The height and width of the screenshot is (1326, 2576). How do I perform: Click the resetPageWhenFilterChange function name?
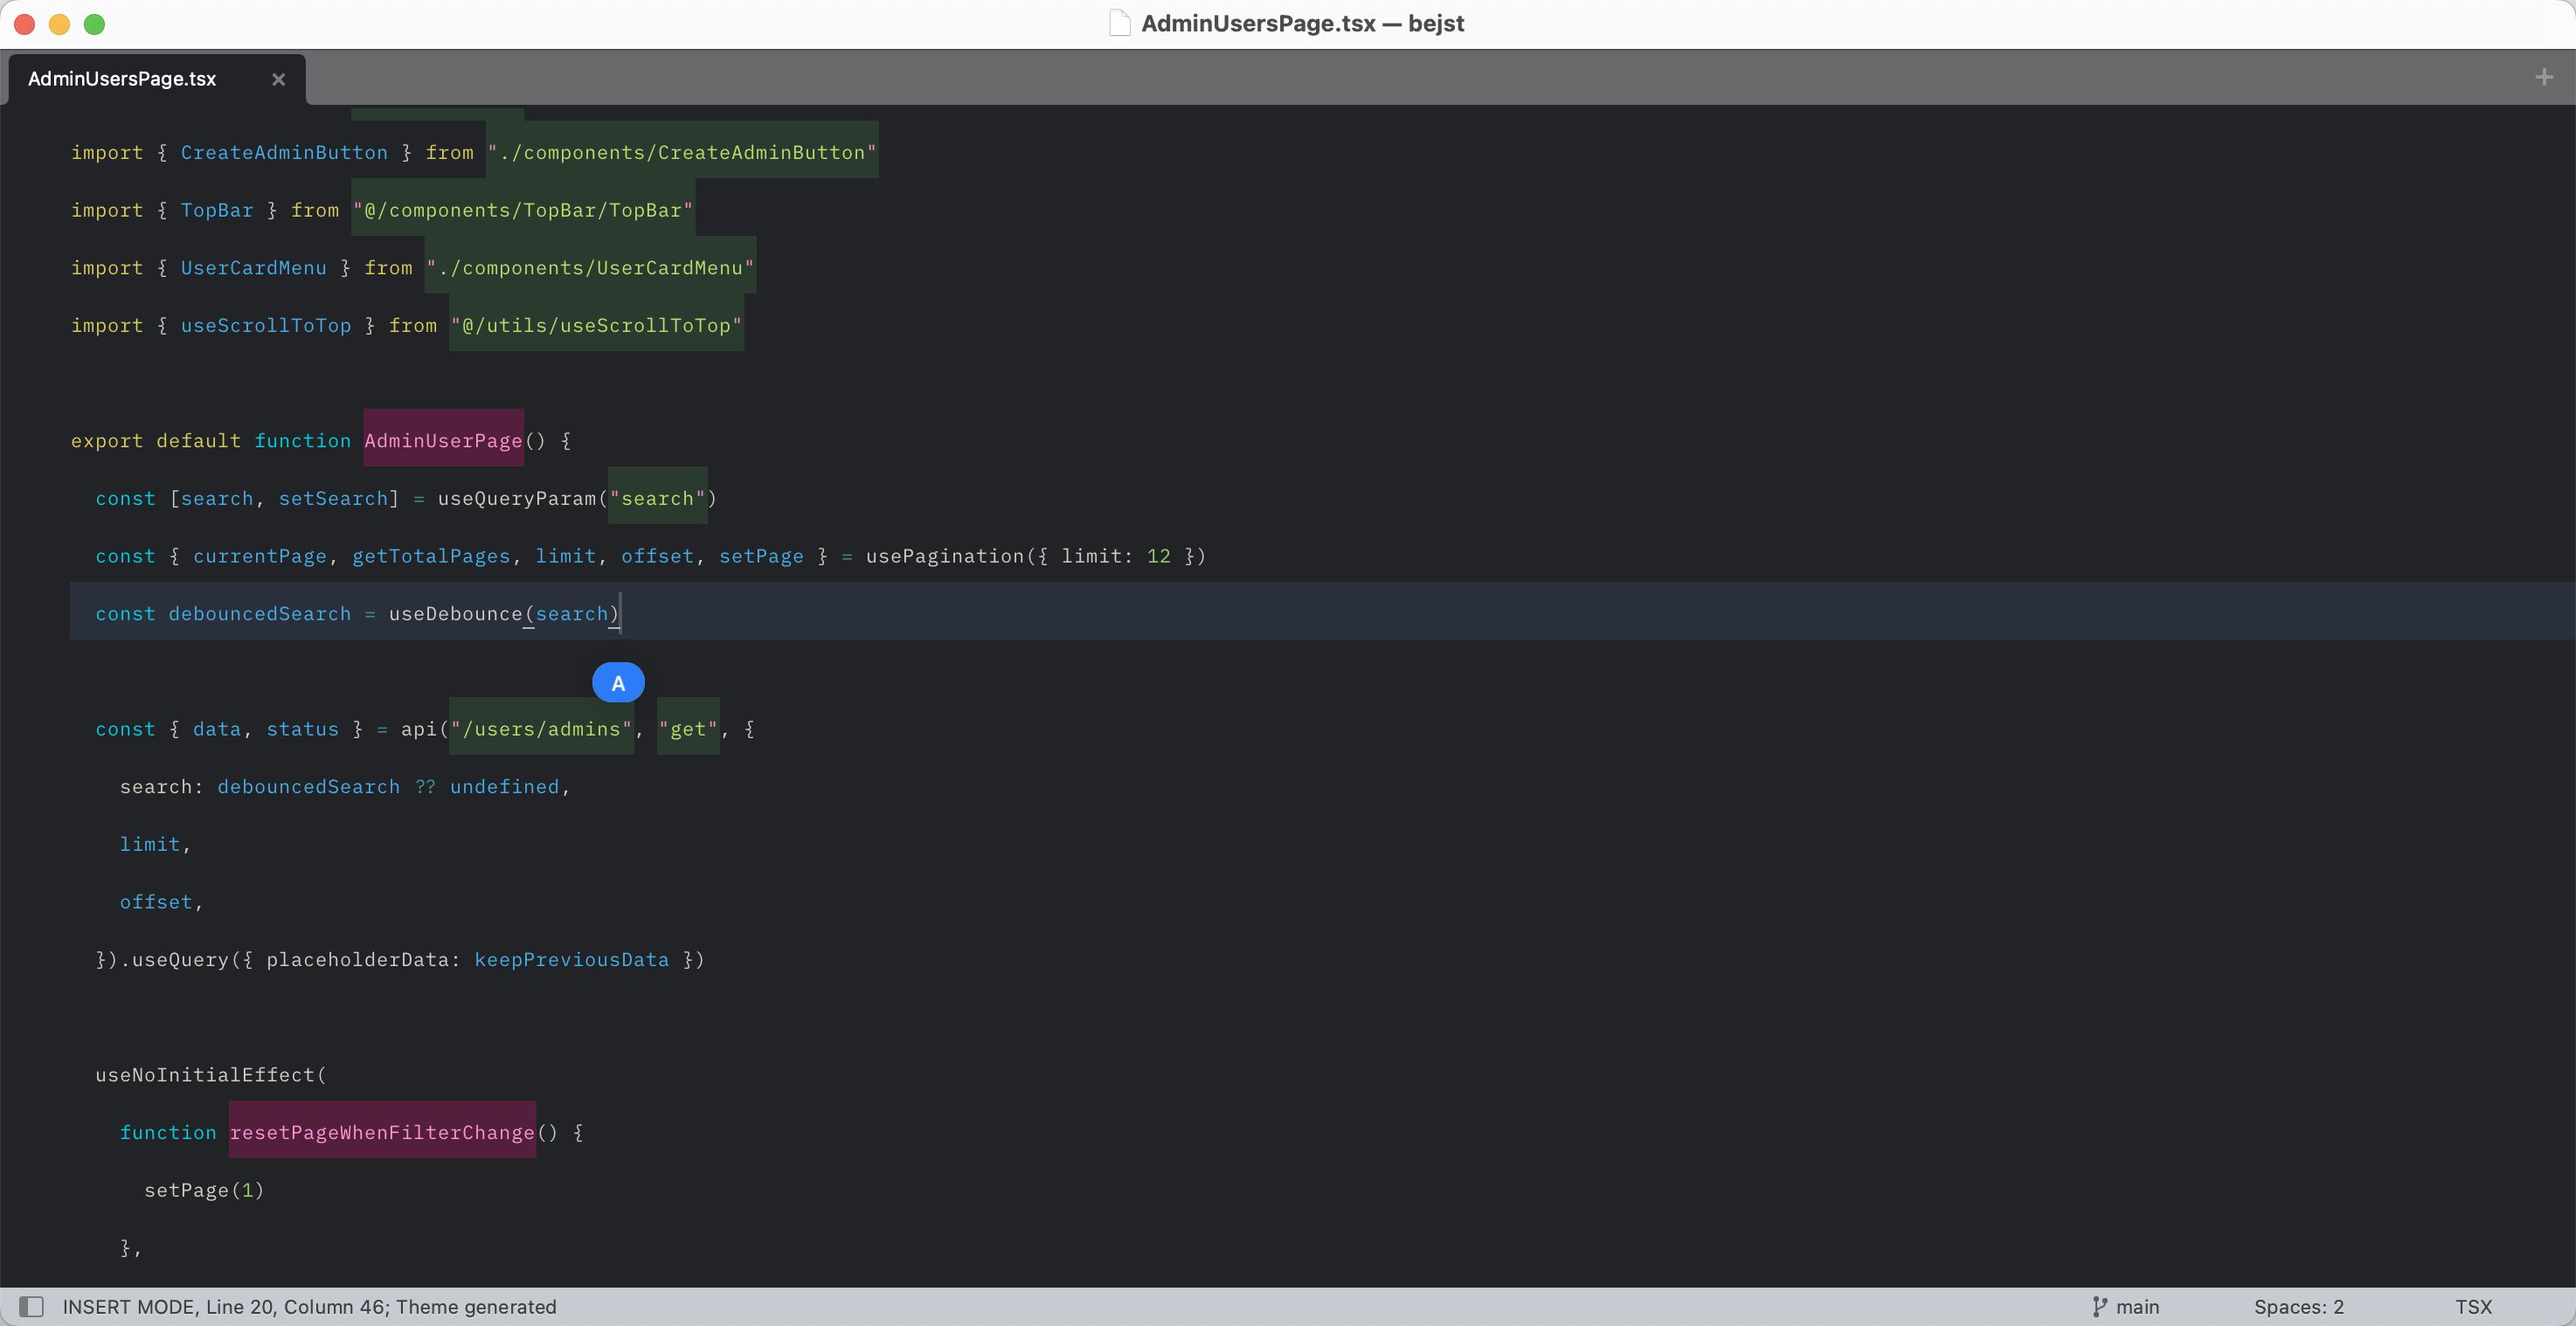click(x=382, y=1132)
